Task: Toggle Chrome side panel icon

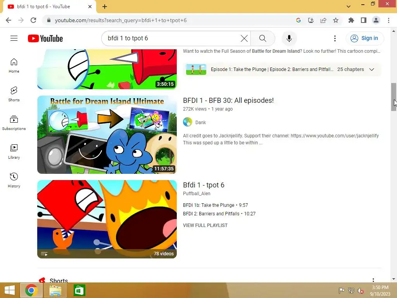Action: coord(364,20)
